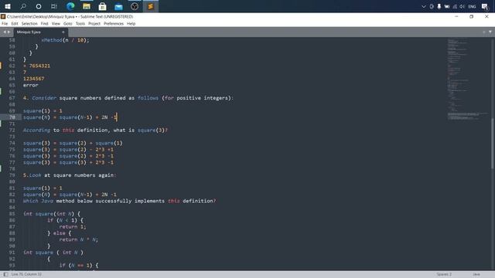The height and width of the screenshot is (278, 495).
Task: Click Line 70, Column 32 status text
Action: click(26, 274)
